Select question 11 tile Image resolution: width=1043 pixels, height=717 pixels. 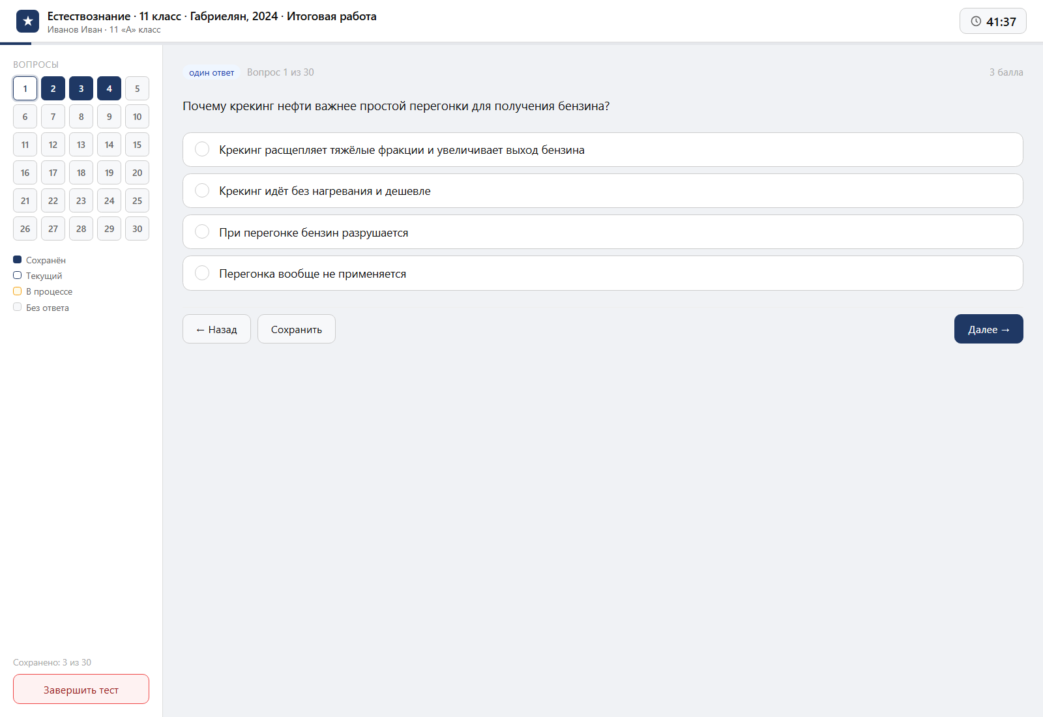(x=25, y=145)
